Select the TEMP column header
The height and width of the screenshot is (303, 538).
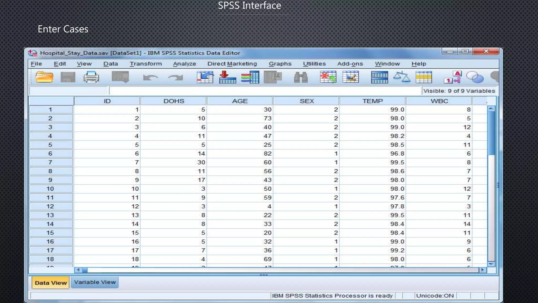pyautogui.click(x=373, y=101)
